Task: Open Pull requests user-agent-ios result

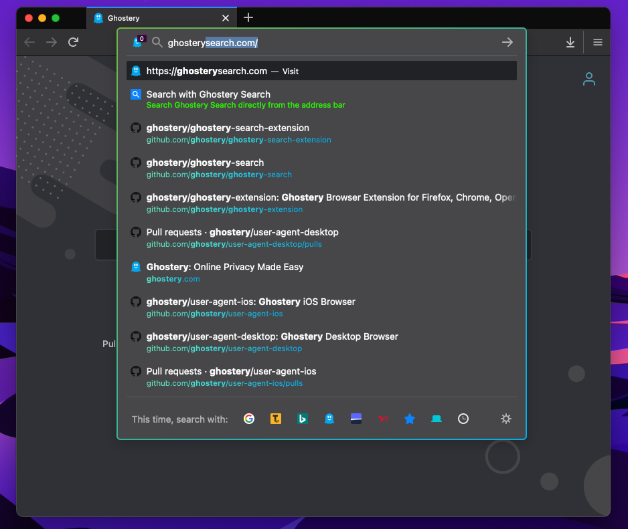Action: pos(321,377)
